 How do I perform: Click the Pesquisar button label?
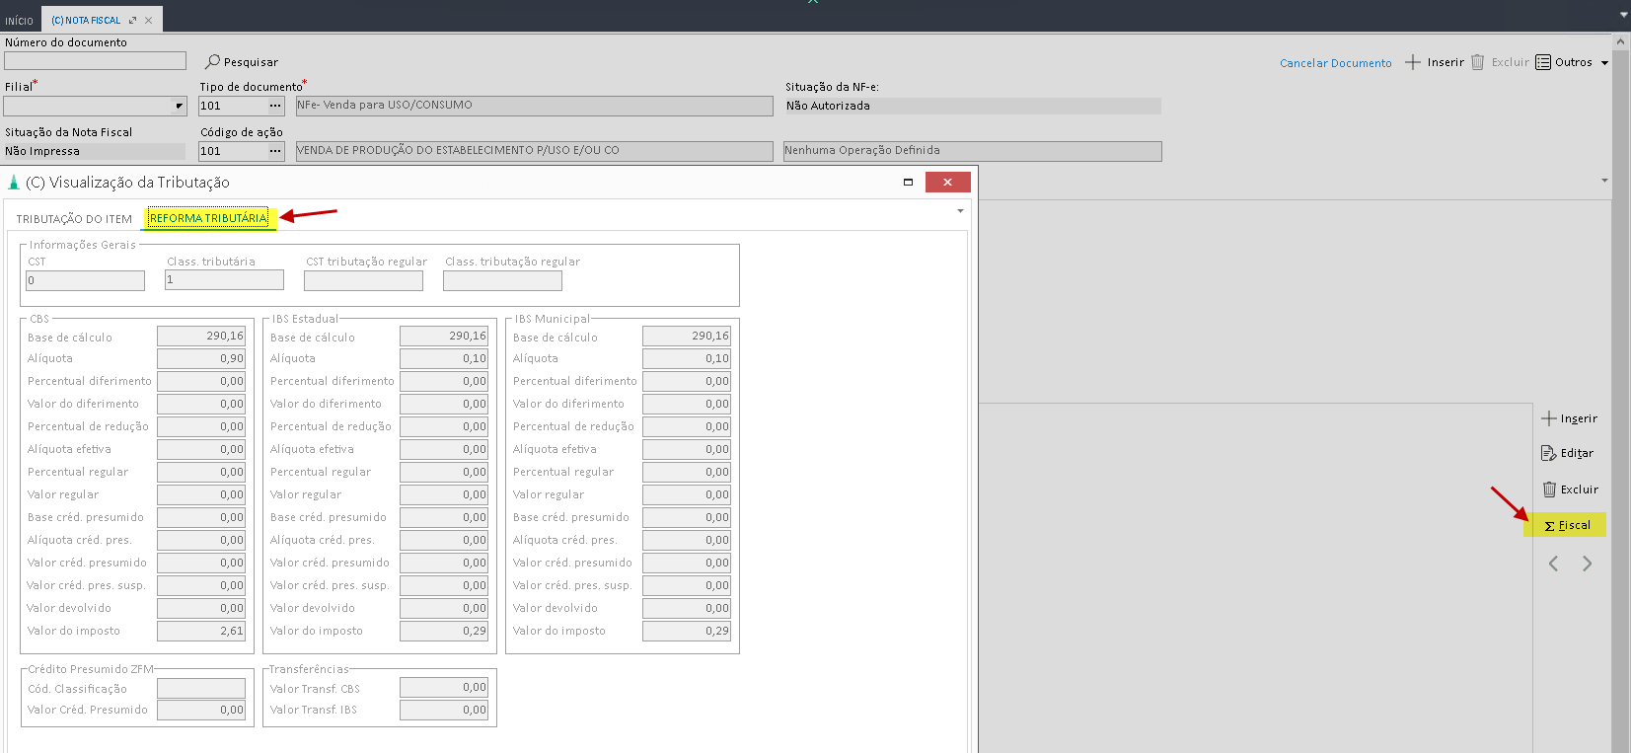pyautogui.click(x=251, y=62)
